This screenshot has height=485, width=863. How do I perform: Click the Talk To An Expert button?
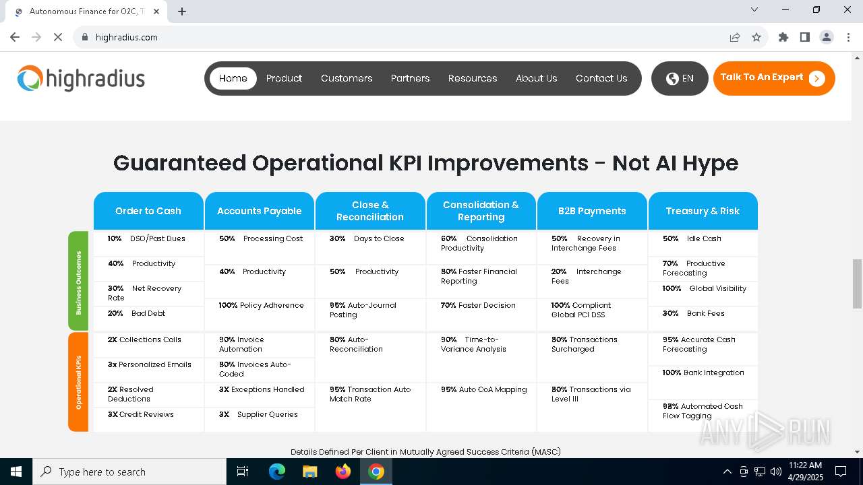click(x=774, y=78)
